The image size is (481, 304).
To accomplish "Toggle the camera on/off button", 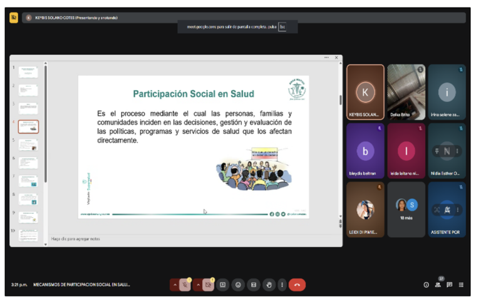I will pyautogui.click(x=209, y=285).
